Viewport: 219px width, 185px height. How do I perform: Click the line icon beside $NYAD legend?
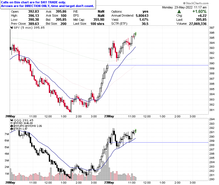tap(12, 123)
